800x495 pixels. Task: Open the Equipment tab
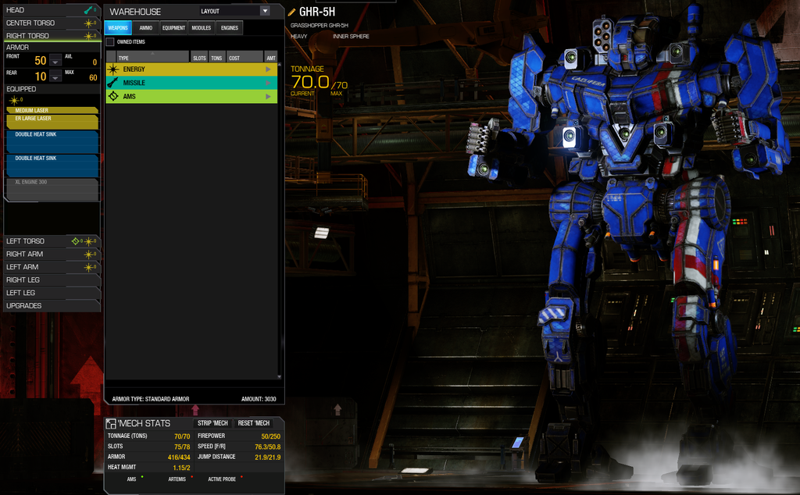tap(173, 27)
